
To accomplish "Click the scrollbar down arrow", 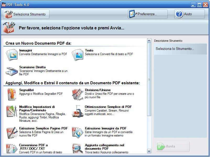I will [x=149, y=151].
